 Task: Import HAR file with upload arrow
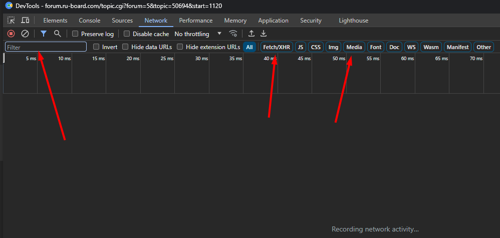click(x=252, y=34)
